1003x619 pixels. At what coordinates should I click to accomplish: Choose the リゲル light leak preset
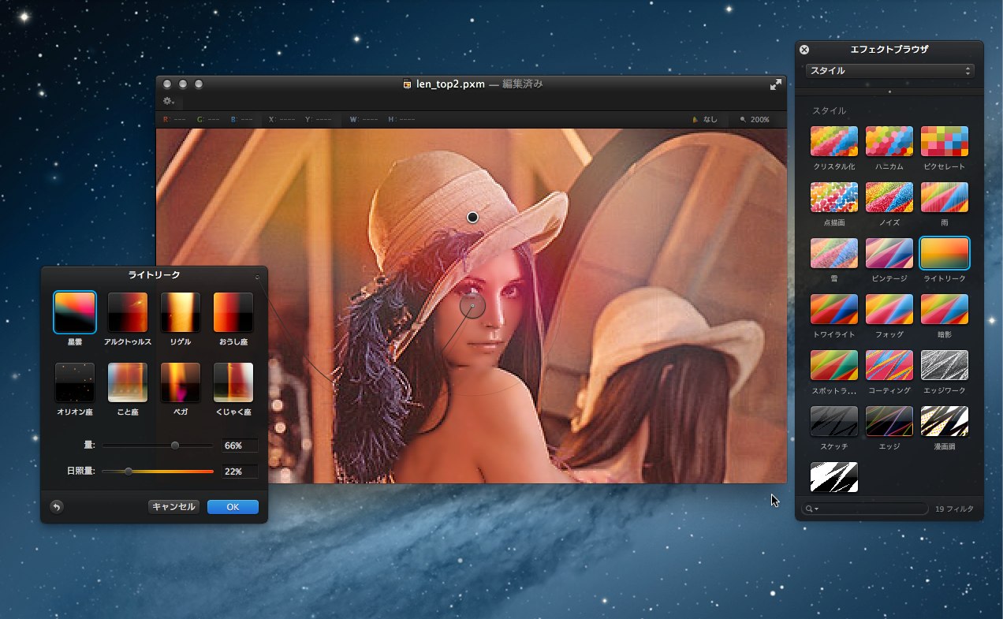(x=181, y=312)
